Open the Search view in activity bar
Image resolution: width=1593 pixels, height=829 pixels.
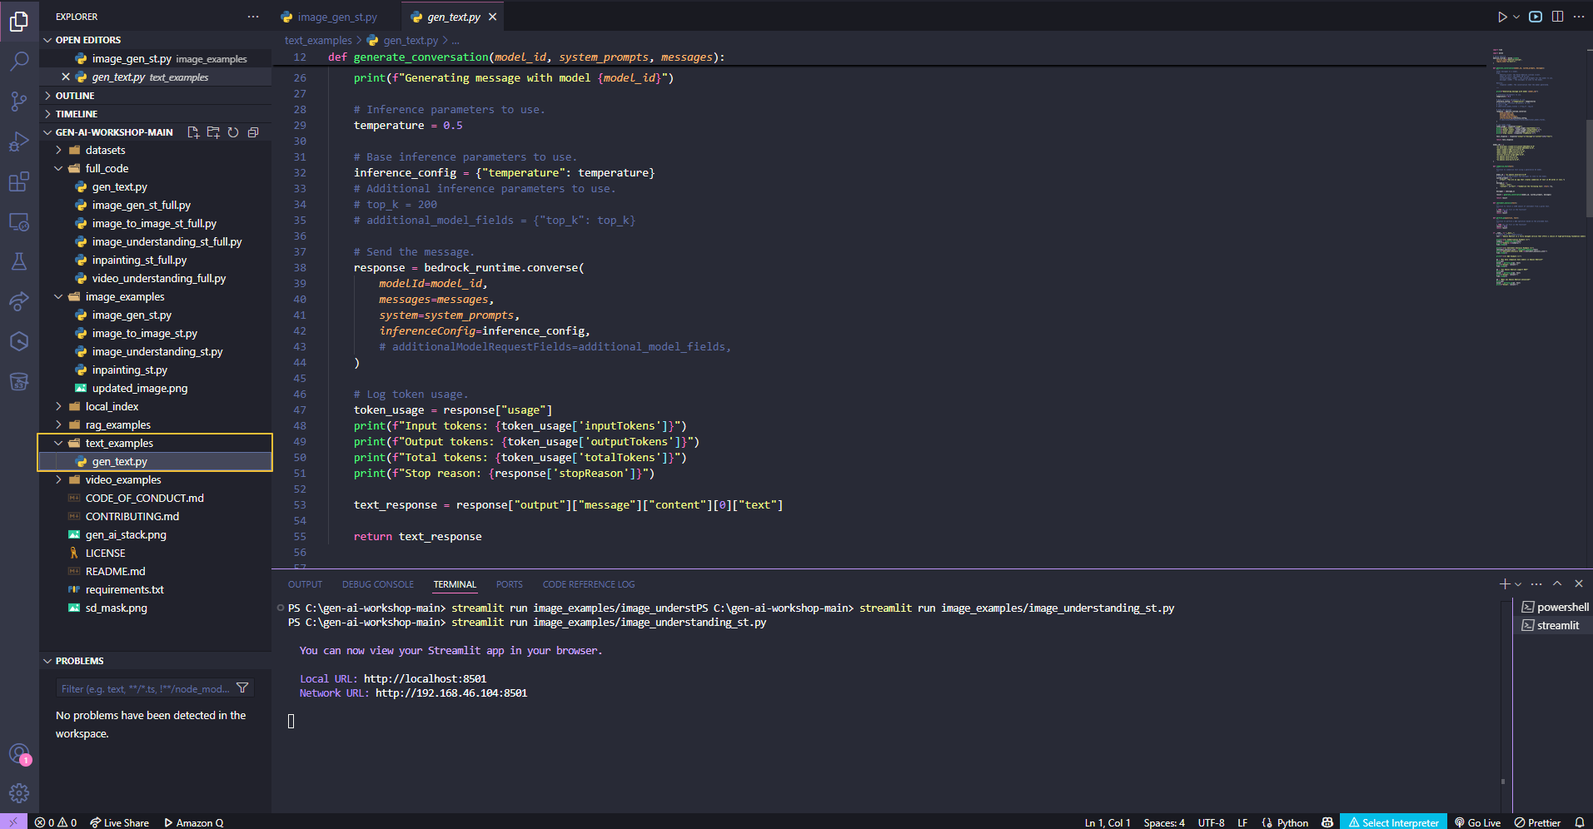pyautogui.click(x=19, y=61)
